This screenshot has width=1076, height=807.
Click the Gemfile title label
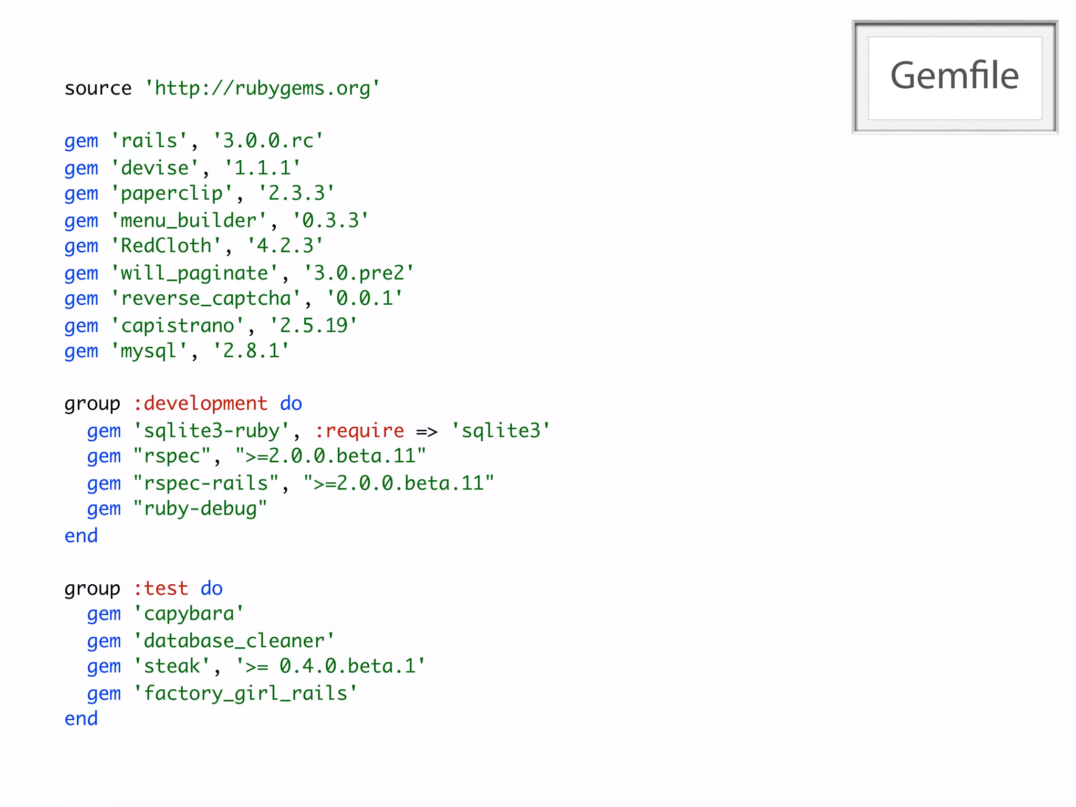pos(955,76)
